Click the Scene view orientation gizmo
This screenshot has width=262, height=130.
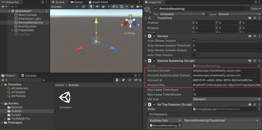130,22
